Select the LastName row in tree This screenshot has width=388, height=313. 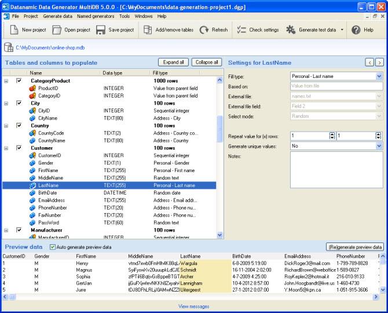tap(109, 185)
